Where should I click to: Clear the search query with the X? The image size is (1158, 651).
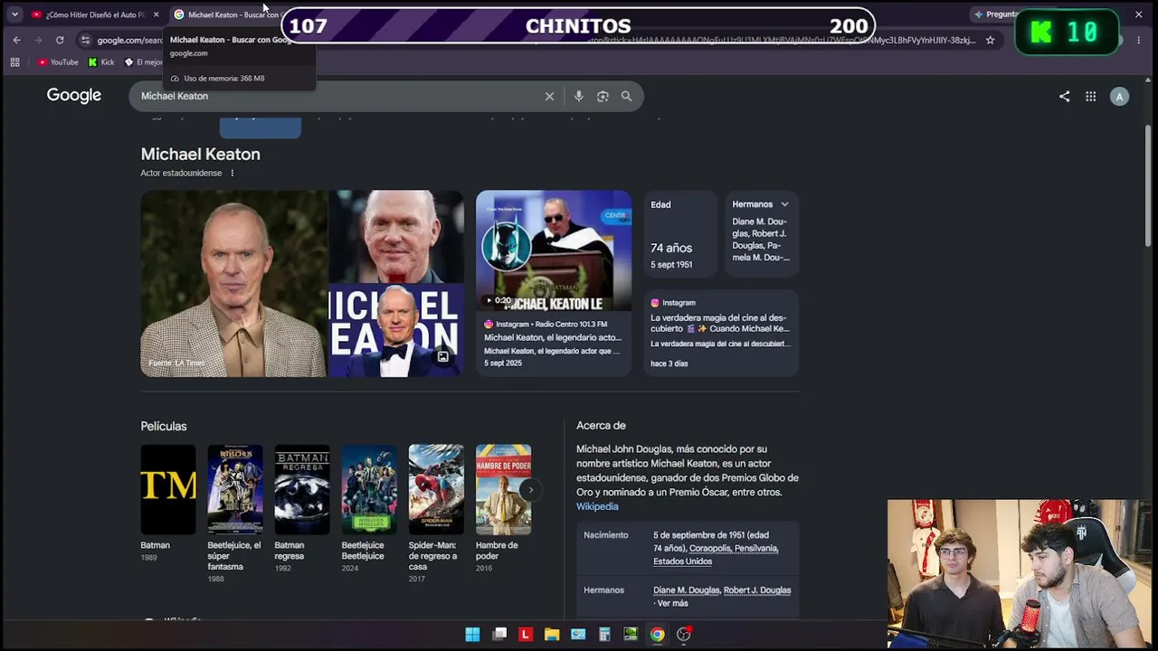549,96
